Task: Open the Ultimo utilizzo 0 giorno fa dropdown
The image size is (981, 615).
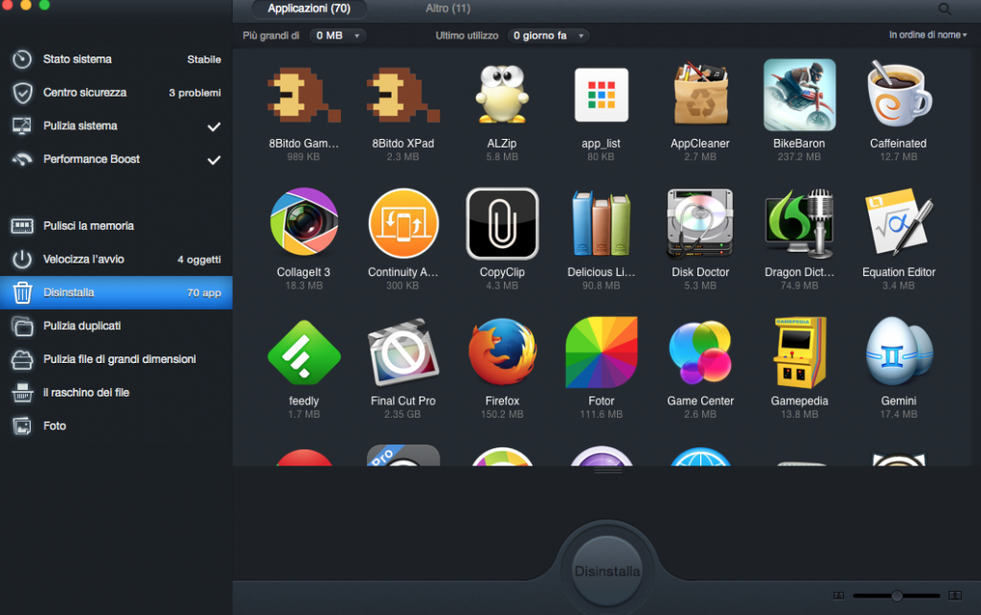Action: click(x=548, y=35)
